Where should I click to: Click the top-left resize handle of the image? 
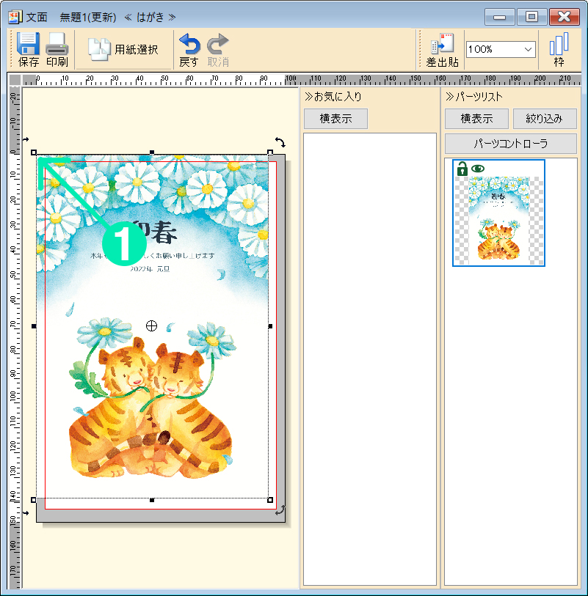pos(34,152)
